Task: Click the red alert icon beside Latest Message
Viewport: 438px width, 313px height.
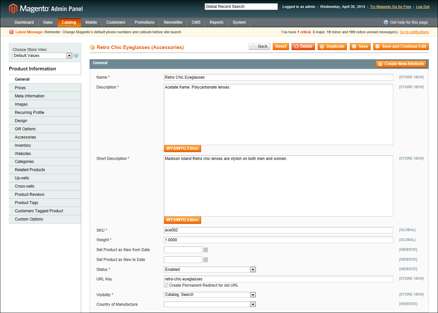Action: point(12,32)
